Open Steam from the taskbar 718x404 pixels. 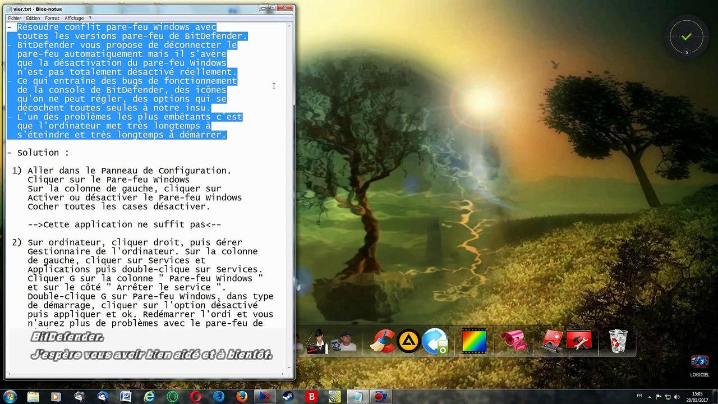[288, 397]
